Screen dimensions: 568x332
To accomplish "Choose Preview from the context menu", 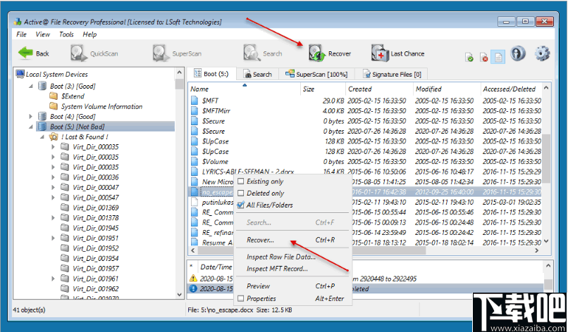I will pyautogui.click(x=291, y=286).
